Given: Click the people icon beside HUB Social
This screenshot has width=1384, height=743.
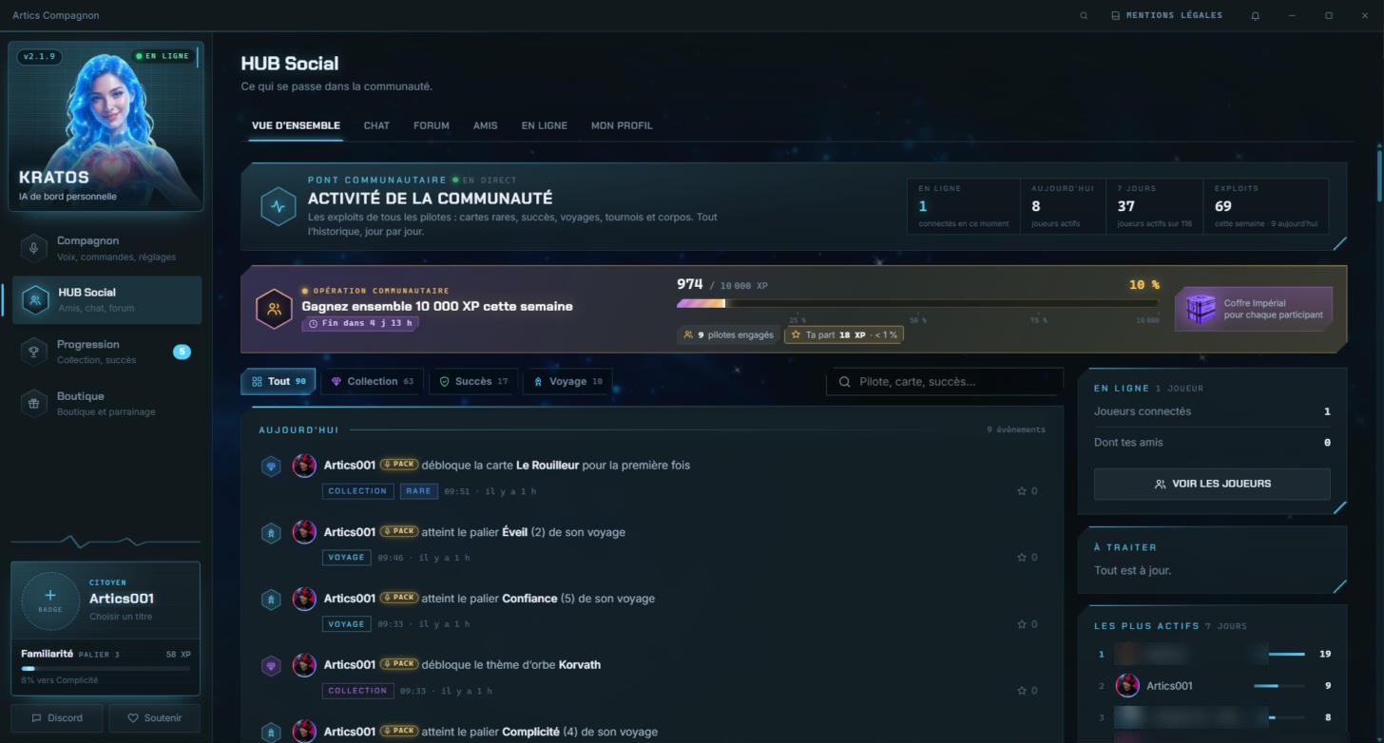Looking at the screenshot, I should tap(35, 299).
